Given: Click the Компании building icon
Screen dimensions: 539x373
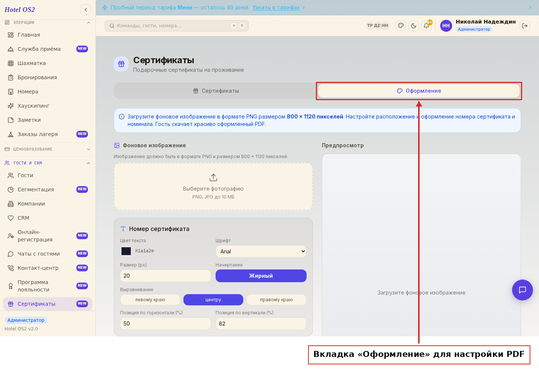Looking at the screenshot, I should click(11, 204).
